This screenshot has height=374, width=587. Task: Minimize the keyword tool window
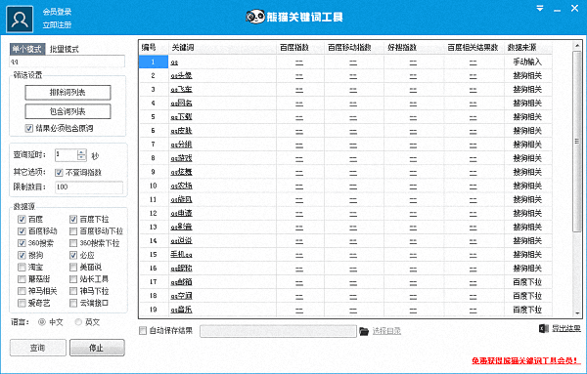558,10
